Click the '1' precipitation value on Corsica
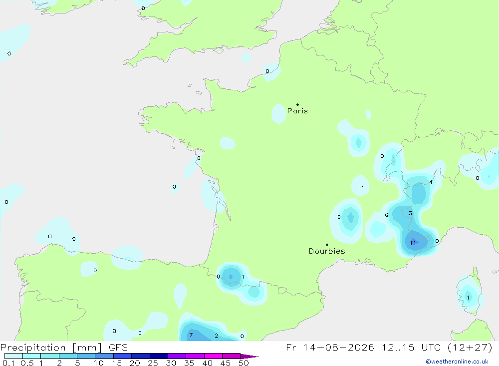Viewport: 499px width, 366px height. pos(468,298)
